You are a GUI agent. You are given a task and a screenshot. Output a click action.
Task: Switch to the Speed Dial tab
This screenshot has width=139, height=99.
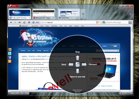click(x=69, y=14)
